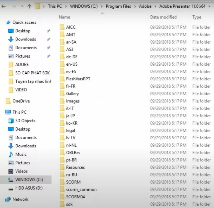Open pinned Downloads arrow icon in Quick access
Viewport: 214px width, 208px height.
point(11,39)
